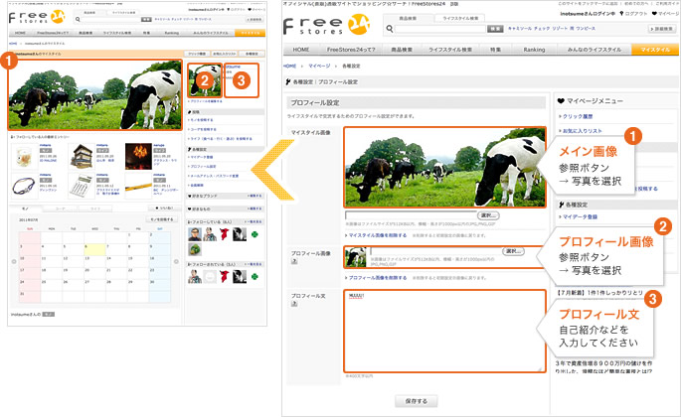The height and width of the screenshot is (417, 681).
Task: Click the highlighted yellow calendar day cell
Action: 94,249
